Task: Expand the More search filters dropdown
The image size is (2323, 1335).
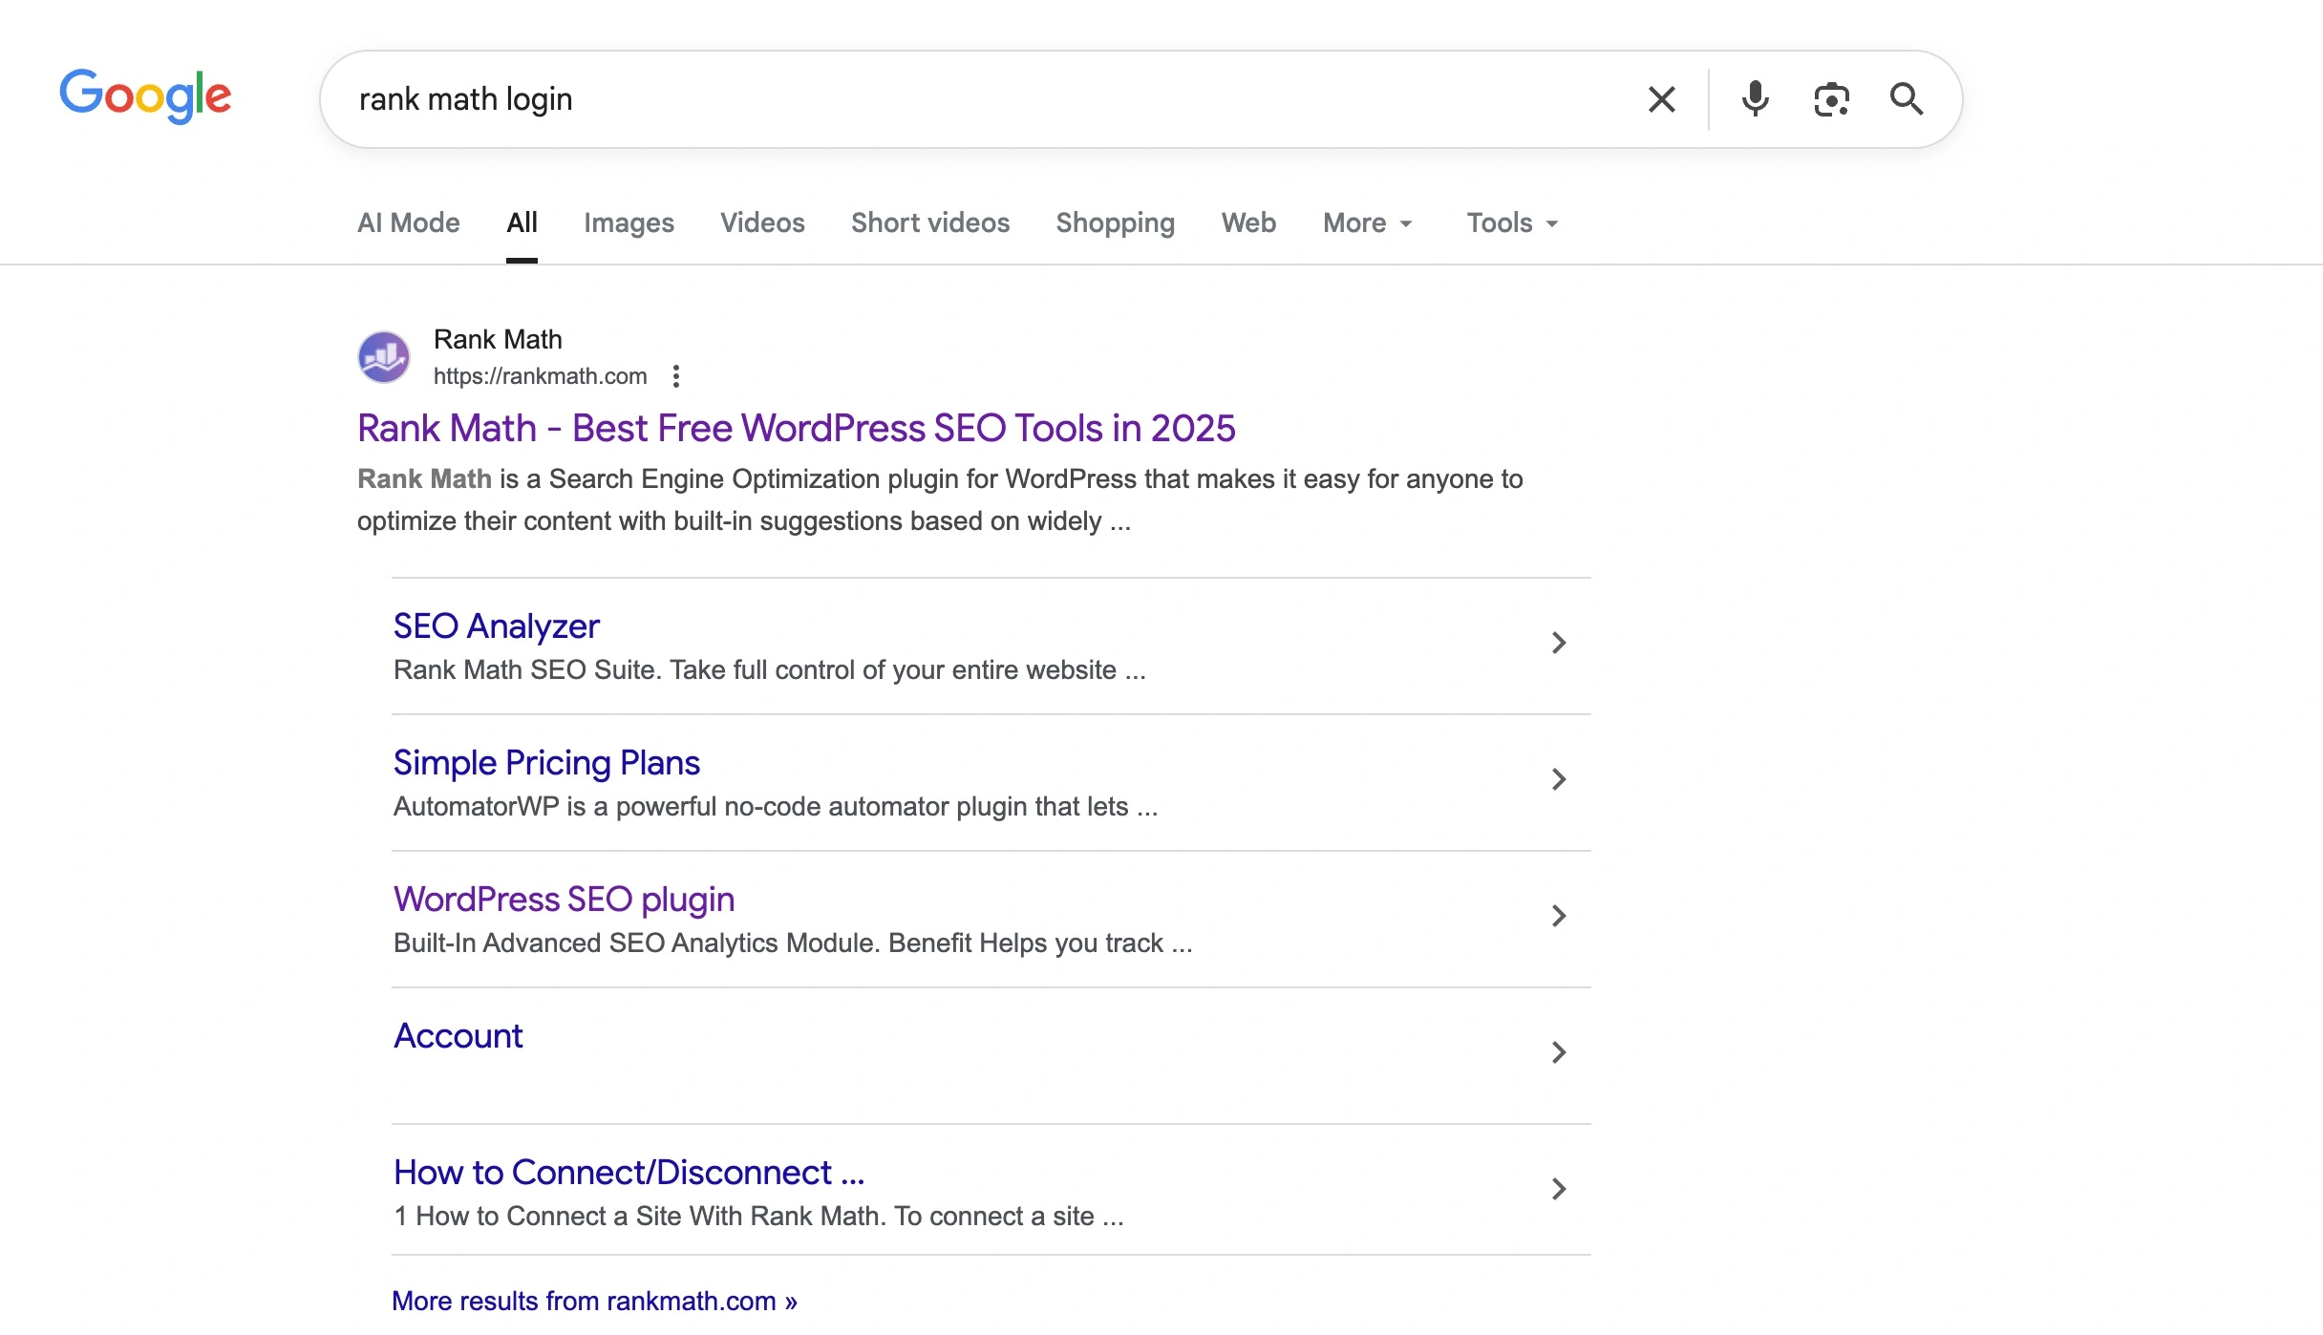Action: pos(1367,223)
